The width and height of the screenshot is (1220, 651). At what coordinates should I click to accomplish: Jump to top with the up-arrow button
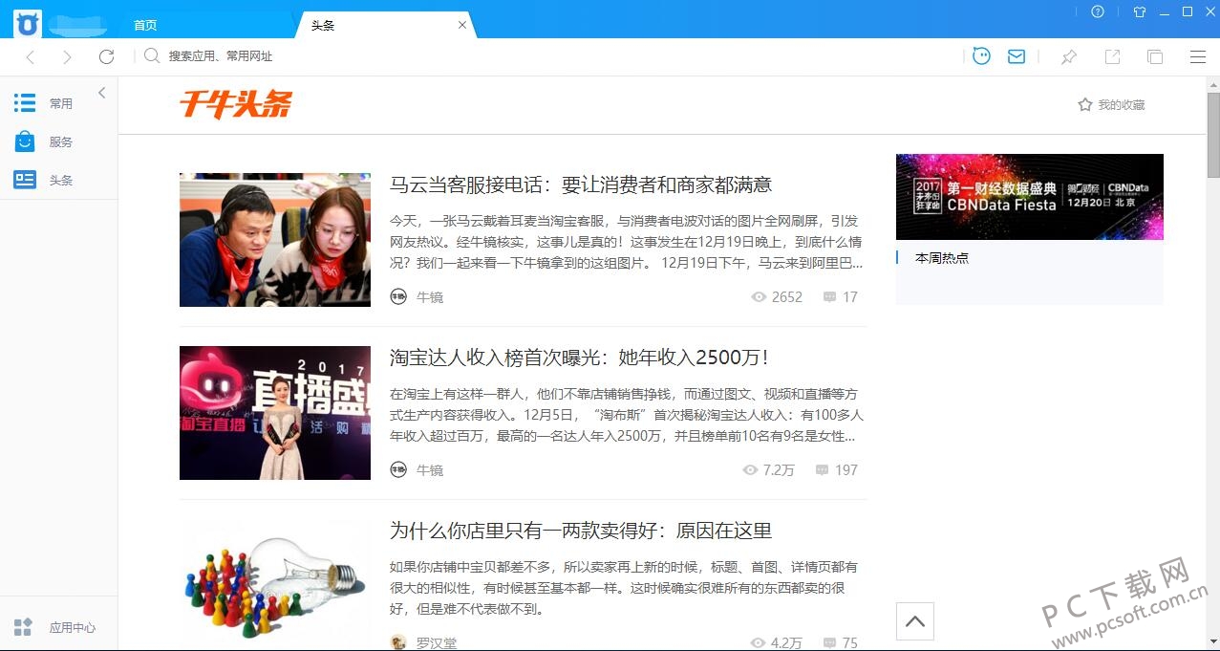point(915,622)
